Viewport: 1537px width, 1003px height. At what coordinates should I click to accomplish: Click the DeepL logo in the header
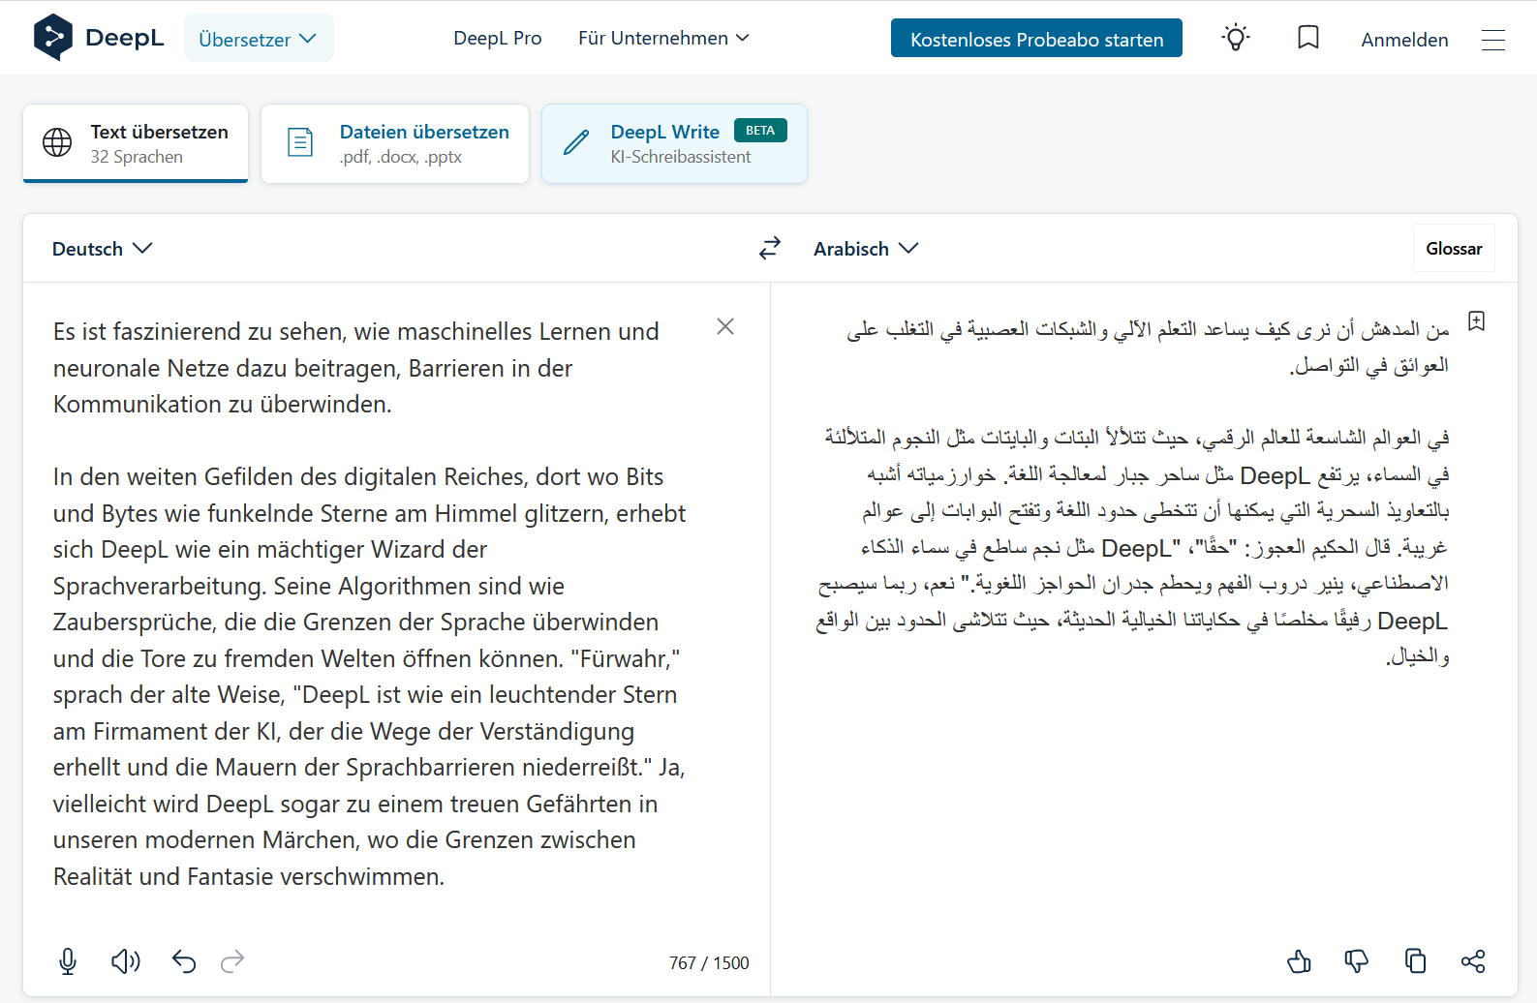point(98,38)
